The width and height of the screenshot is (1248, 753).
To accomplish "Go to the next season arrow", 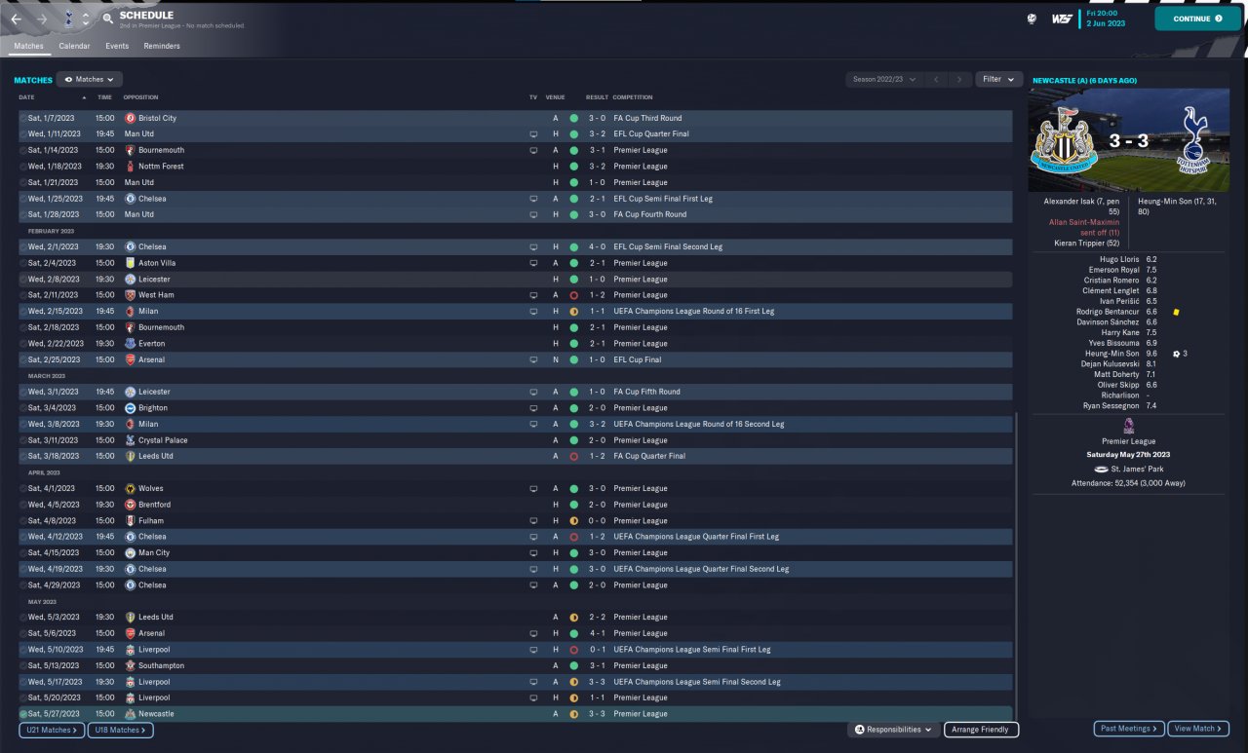I will (960, 80).
